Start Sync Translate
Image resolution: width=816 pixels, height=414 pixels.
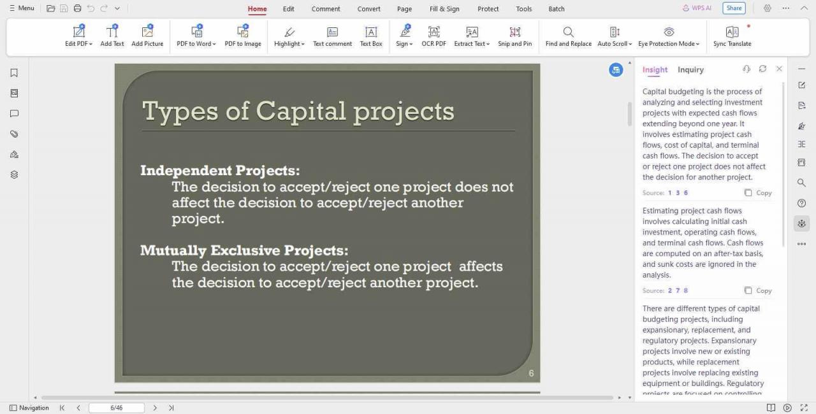[732, 36]
